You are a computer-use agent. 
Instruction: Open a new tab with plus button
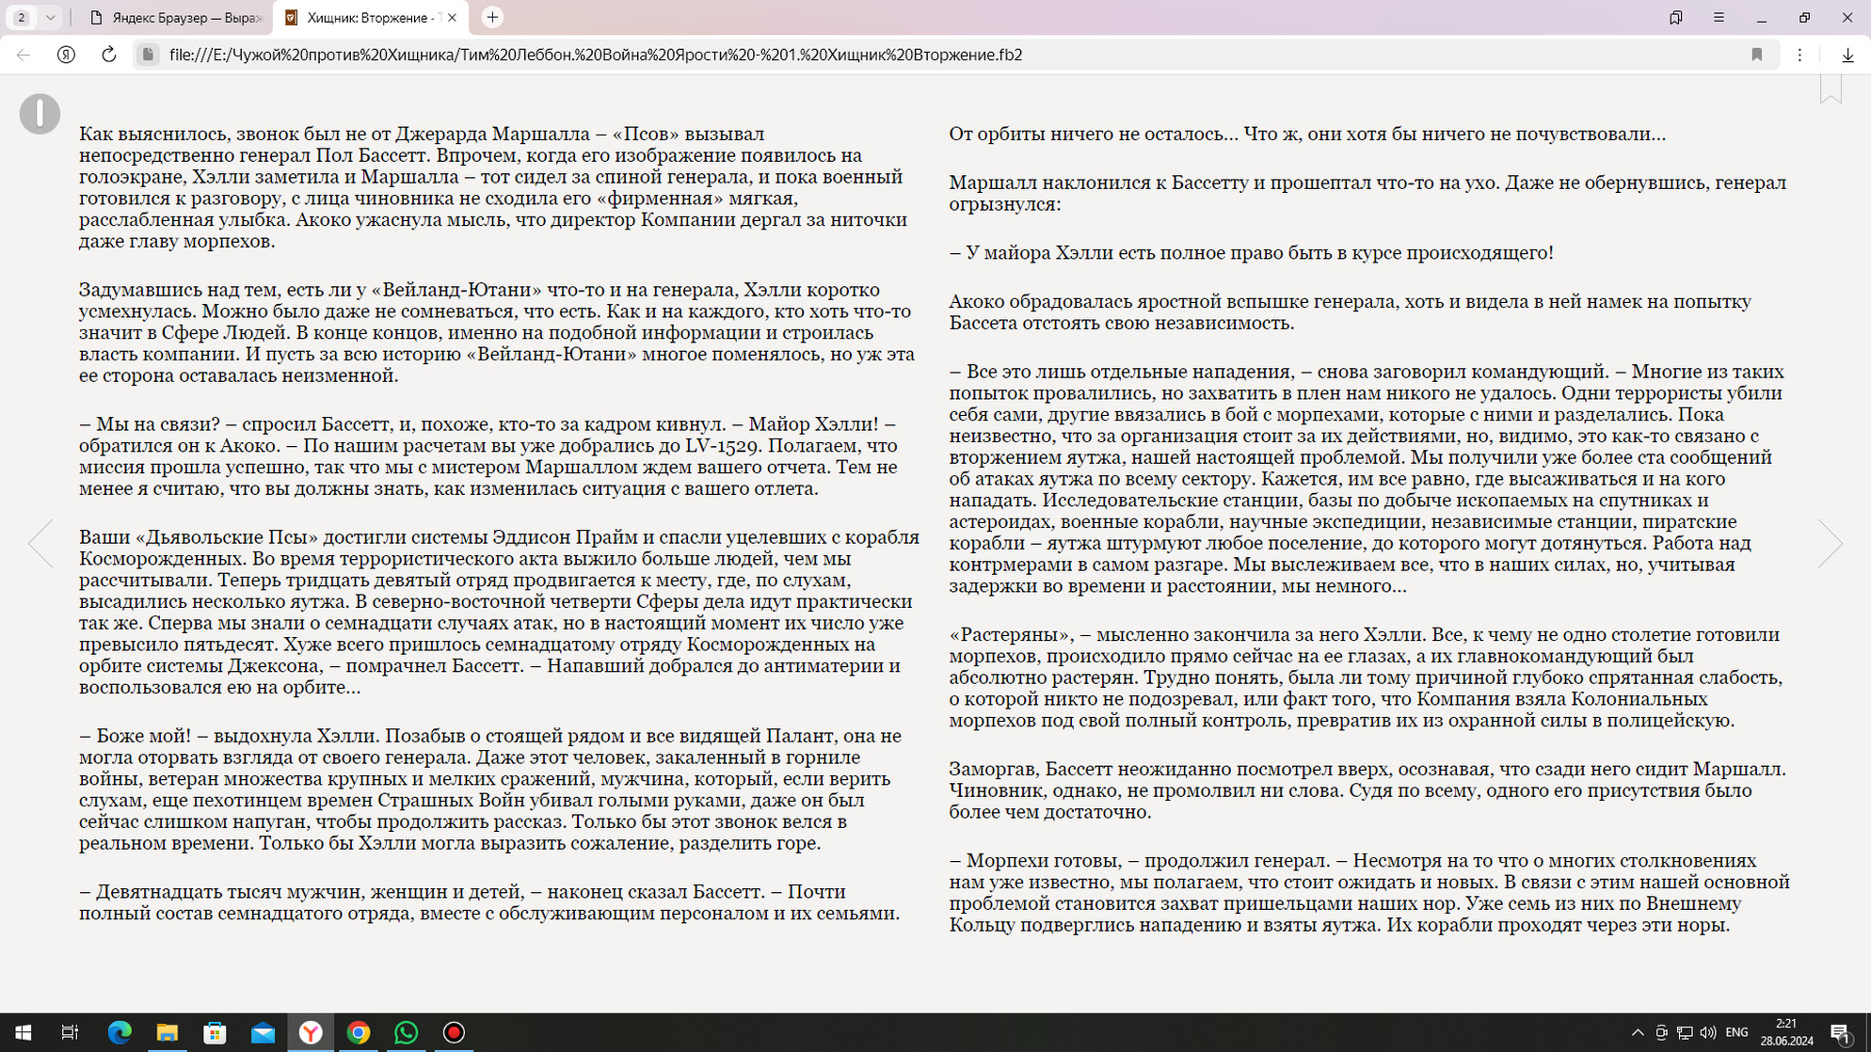click(492, 17)
